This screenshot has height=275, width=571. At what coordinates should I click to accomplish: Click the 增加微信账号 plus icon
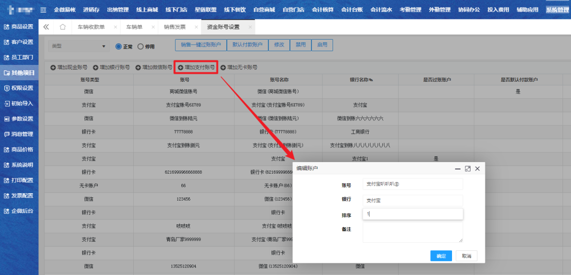pos(138,68)
